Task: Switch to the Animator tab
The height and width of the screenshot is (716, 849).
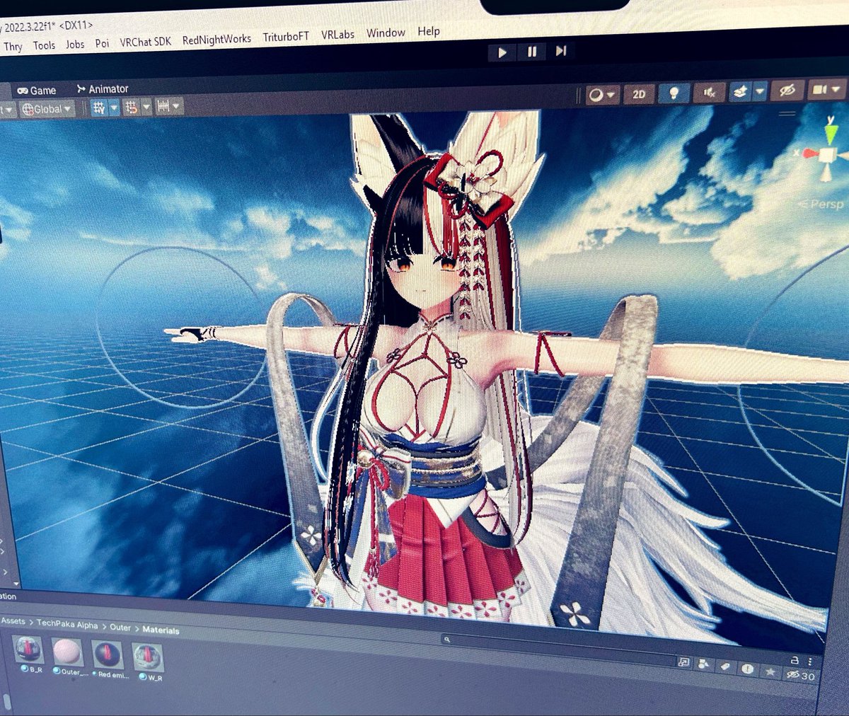Action: (103, 89)
